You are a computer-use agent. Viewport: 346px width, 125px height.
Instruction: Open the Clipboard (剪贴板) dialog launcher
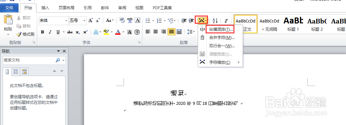click(34, 42)
